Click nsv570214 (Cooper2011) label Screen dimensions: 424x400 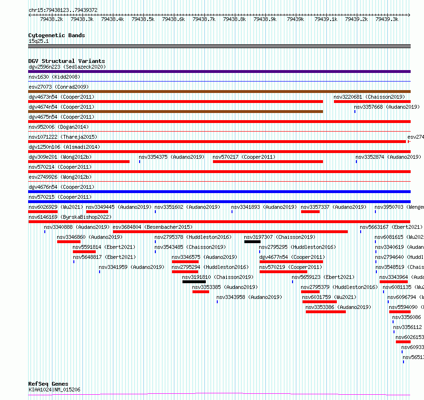60,167
